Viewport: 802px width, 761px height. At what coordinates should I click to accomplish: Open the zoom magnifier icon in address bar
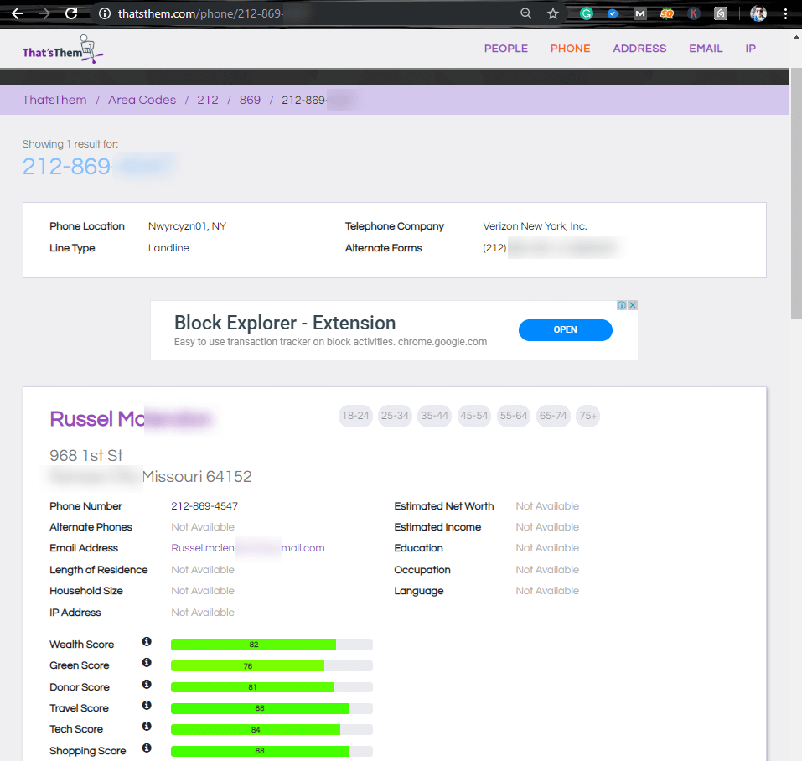click(x=525, y=13)
